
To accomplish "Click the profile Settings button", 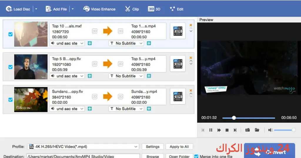I will coord(153,147).
